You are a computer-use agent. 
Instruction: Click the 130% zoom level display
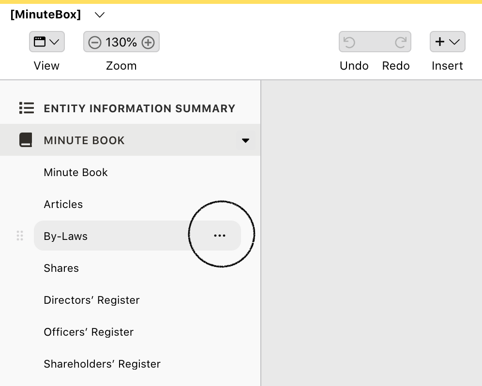(x=121, y=42)
